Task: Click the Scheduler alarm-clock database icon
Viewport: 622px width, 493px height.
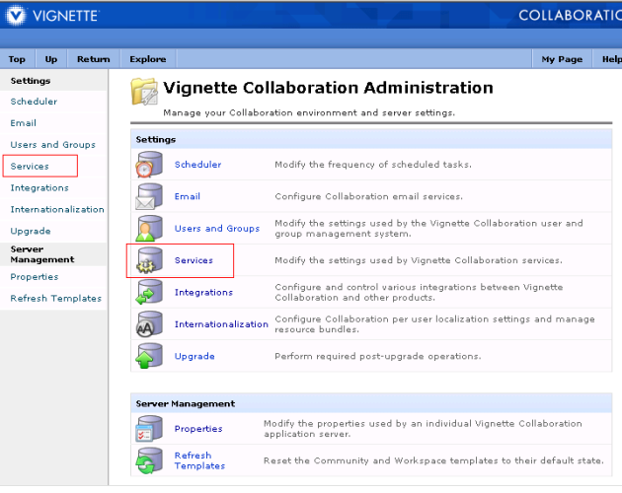Action: 149,164
